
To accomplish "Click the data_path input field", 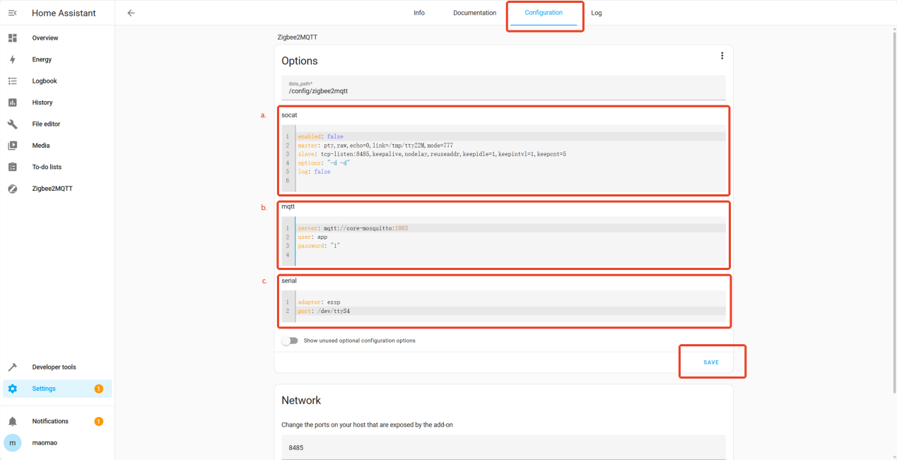I will coord(503,88).
